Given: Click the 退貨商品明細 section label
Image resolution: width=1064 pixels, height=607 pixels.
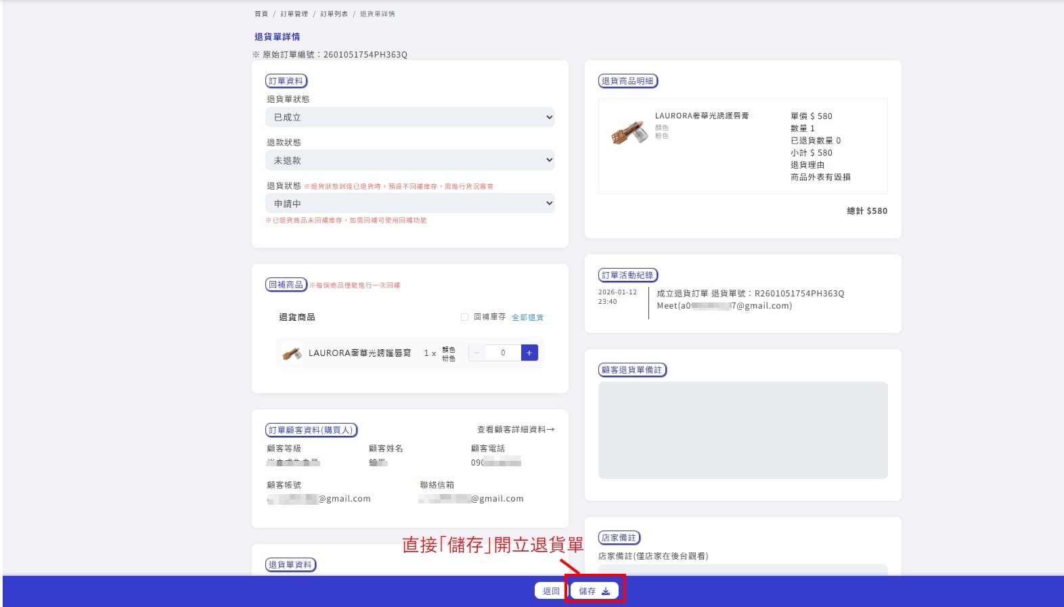Looking at the screenshot, I should (x=628, y=81).
